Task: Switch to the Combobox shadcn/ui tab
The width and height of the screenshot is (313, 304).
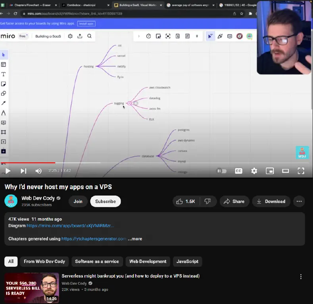Action: point(81,5)
